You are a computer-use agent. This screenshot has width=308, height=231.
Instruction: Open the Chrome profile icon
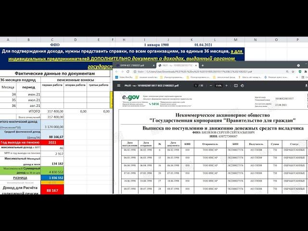298,65
